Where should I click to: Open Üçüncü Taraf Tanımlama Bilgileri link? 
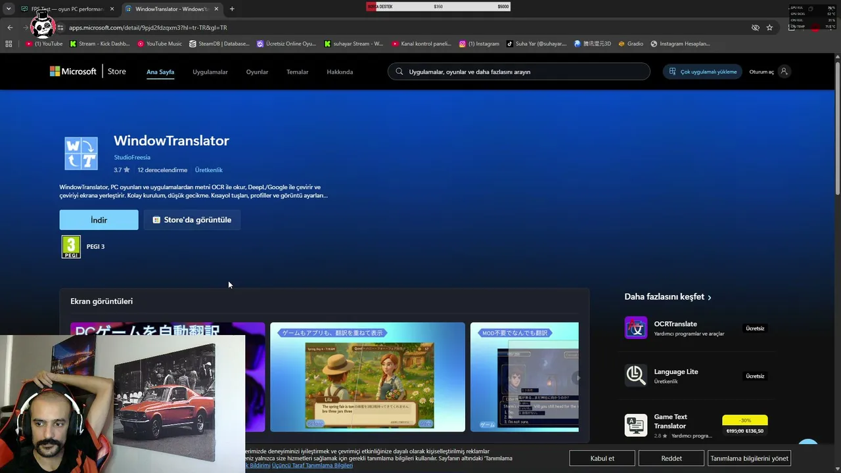coord(312,466)
